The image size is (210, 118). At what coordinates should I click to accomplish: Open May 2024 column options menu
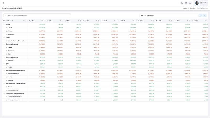click(44, 21)
